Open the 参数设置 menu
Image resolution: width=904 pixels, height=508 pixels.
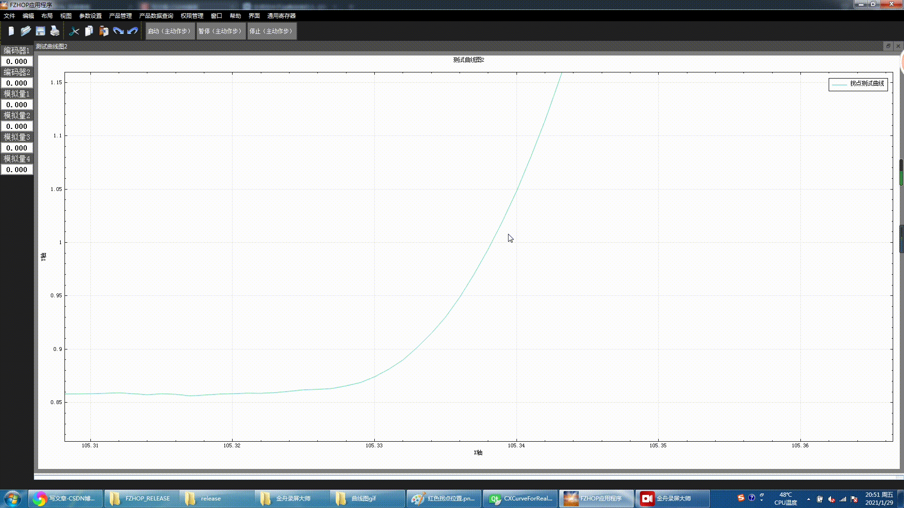pos(90,16)
